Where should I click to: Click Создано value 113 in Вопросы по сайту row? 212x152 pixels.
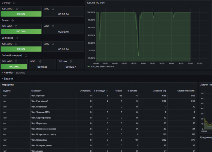point(164,134)
